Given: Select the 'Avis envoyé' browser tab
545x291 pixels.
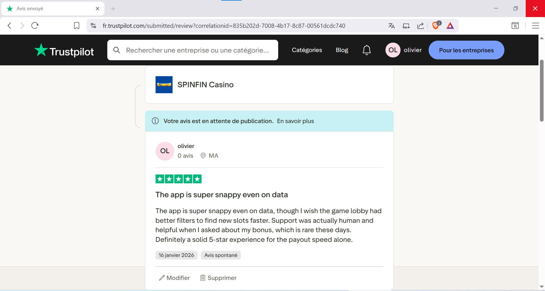Looking at the screenshot, I should pos(53,9).
